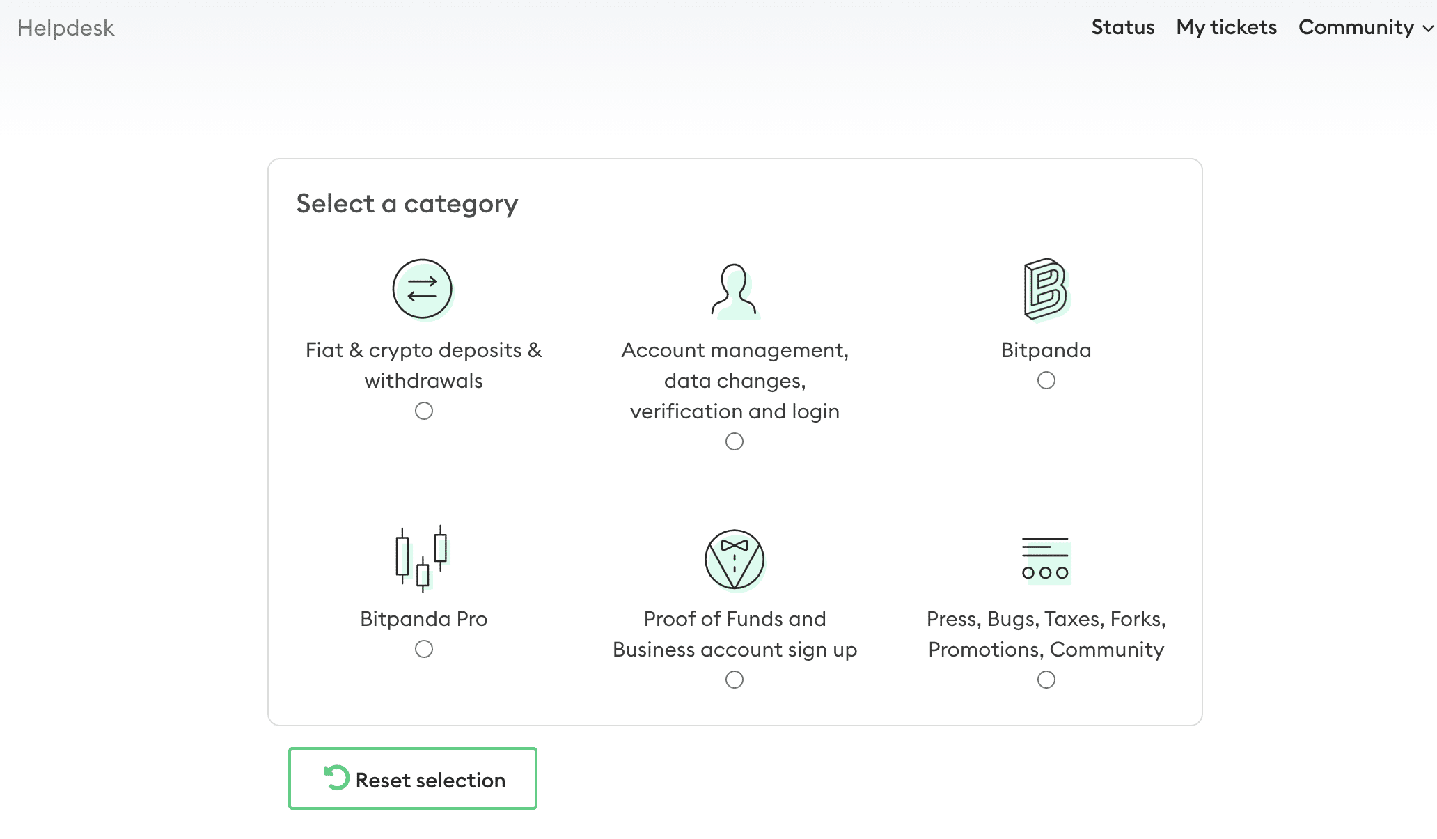This screenshot has width=1437, height=839.
Task: Click 'Proof of Funds and Business account' label
Action: click(735, 634)
